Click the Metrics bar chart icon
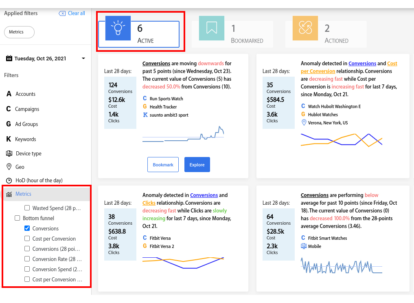 pos(9,195)
